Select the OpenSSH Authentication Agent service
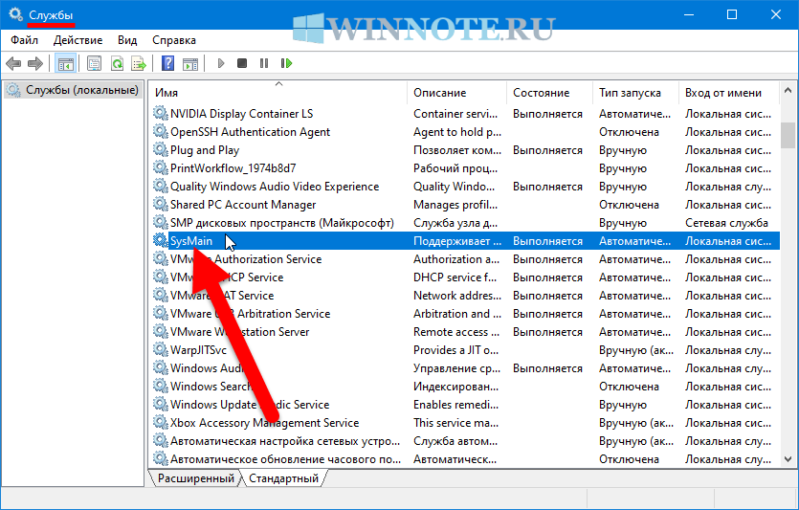Image resolution: width=799 pixels, height=510 pixels. pyautogui.click(x=466, y=132)
